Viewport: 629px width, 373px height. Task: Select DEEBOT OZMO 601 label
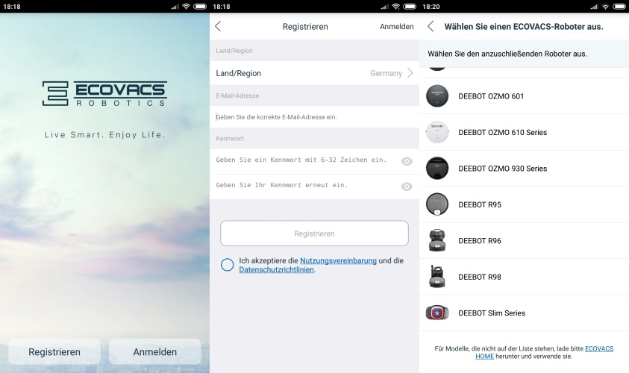pyautogui.click(x=491, y=96)
